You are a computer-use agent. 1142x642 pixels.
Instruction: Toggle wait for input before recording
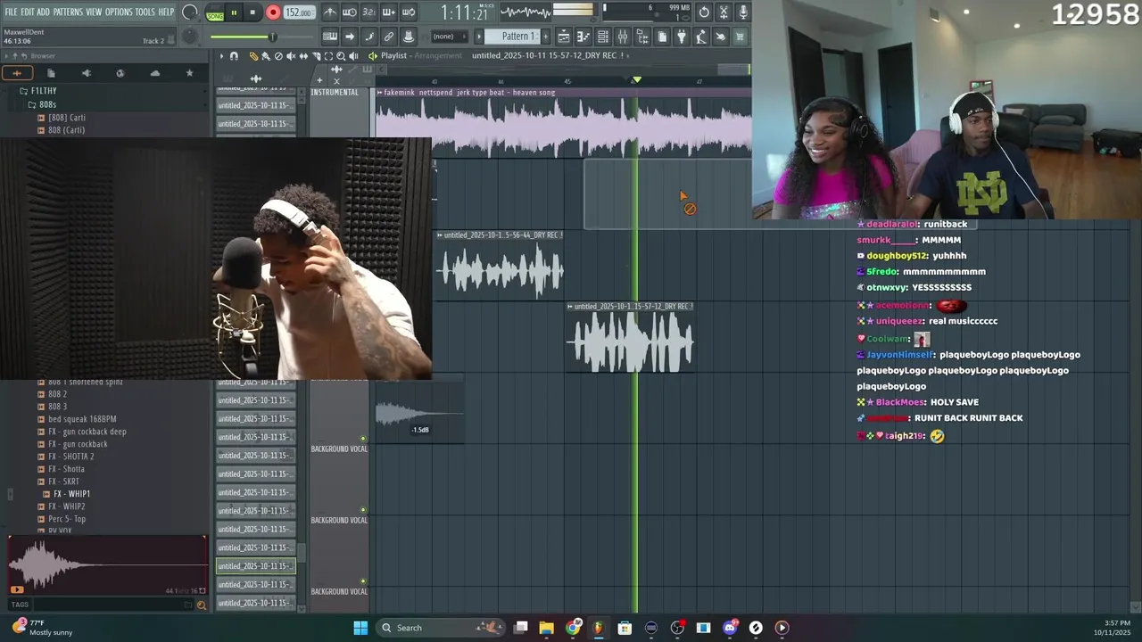(350, 12)
